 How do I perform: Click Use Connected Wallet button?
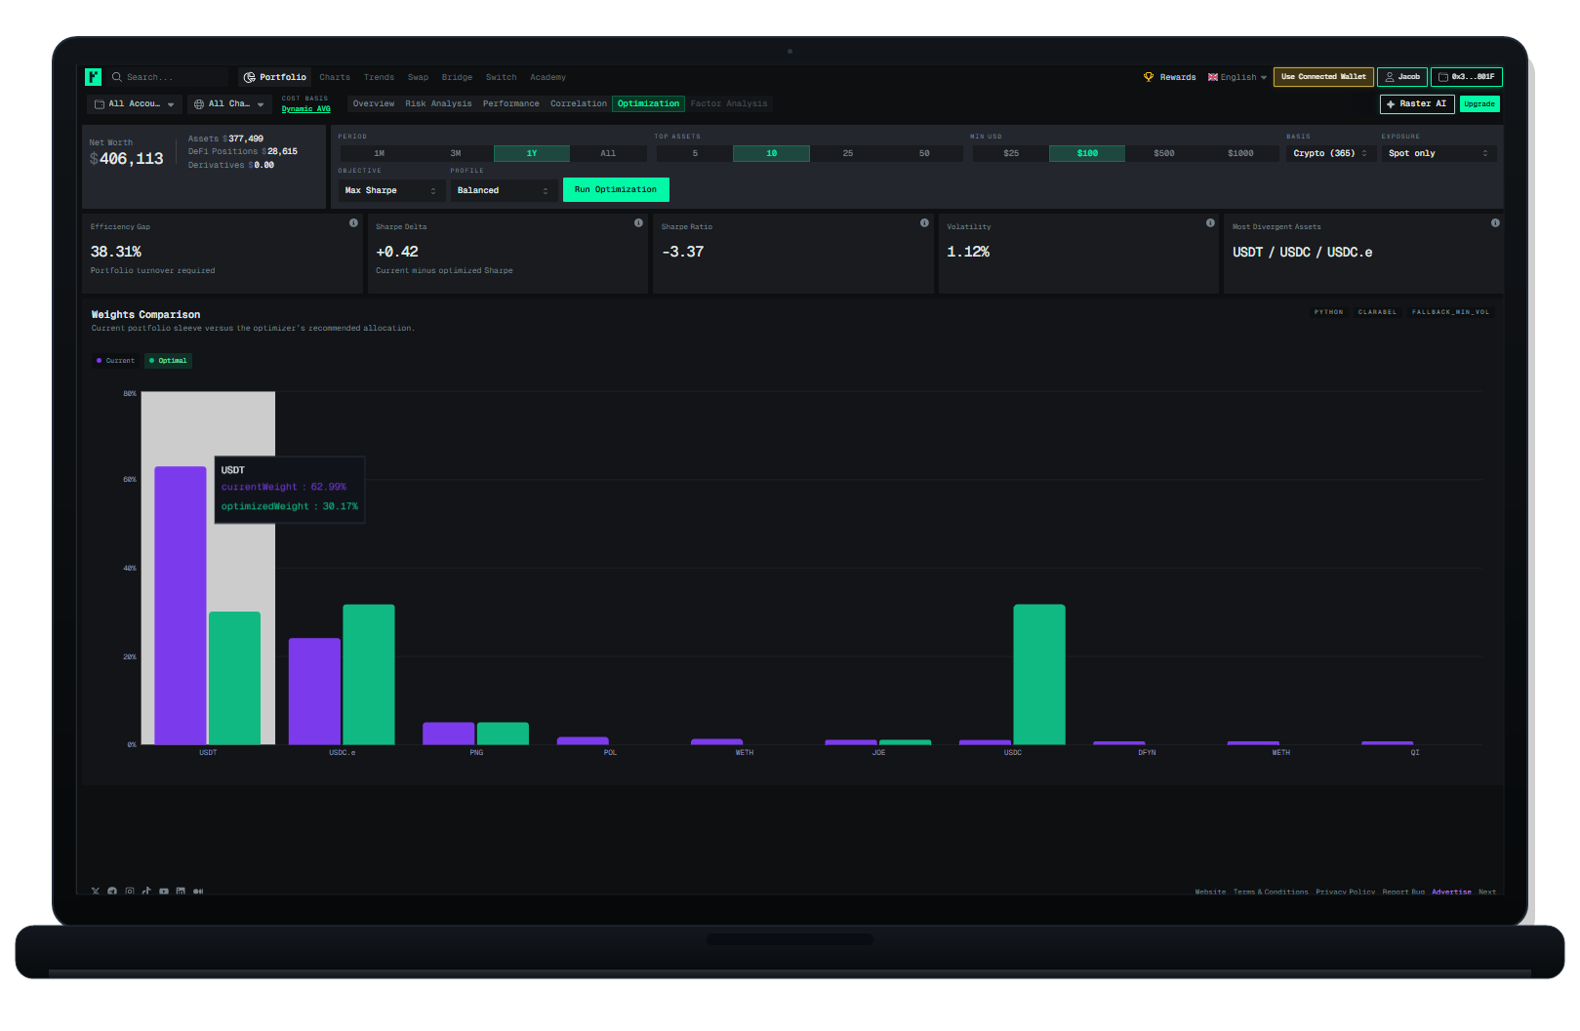click(x=1323, y=77)
